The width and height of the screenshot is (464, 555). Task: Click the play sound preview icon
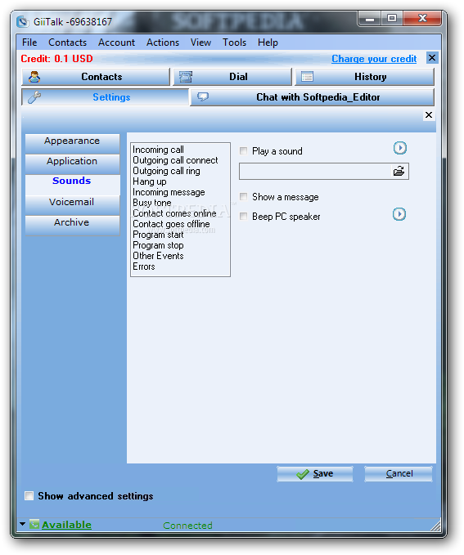(400, 148)
